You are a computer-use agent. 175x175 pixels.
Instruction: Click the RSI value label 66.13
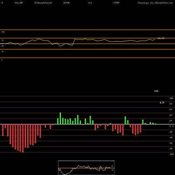tap(161, 38)
